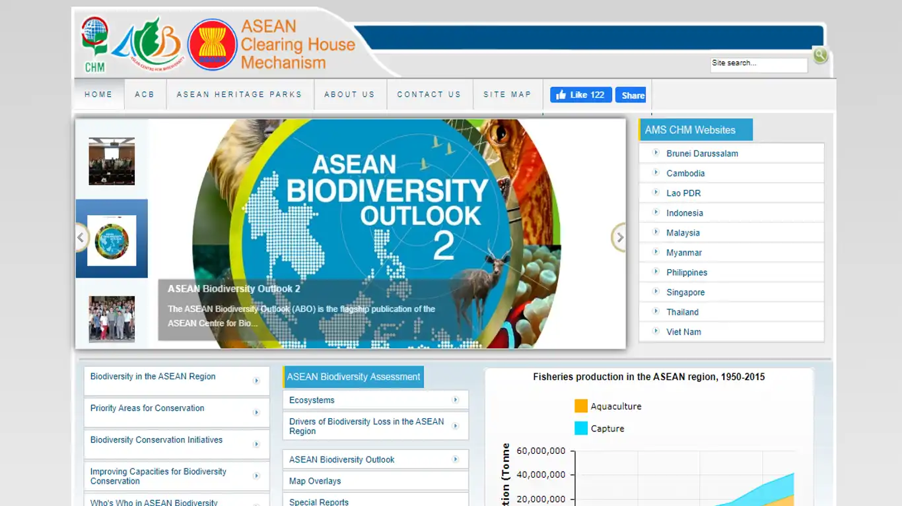Click the CHM globe logo
This screenshot has width=902, height=506.
pos(94,44)
